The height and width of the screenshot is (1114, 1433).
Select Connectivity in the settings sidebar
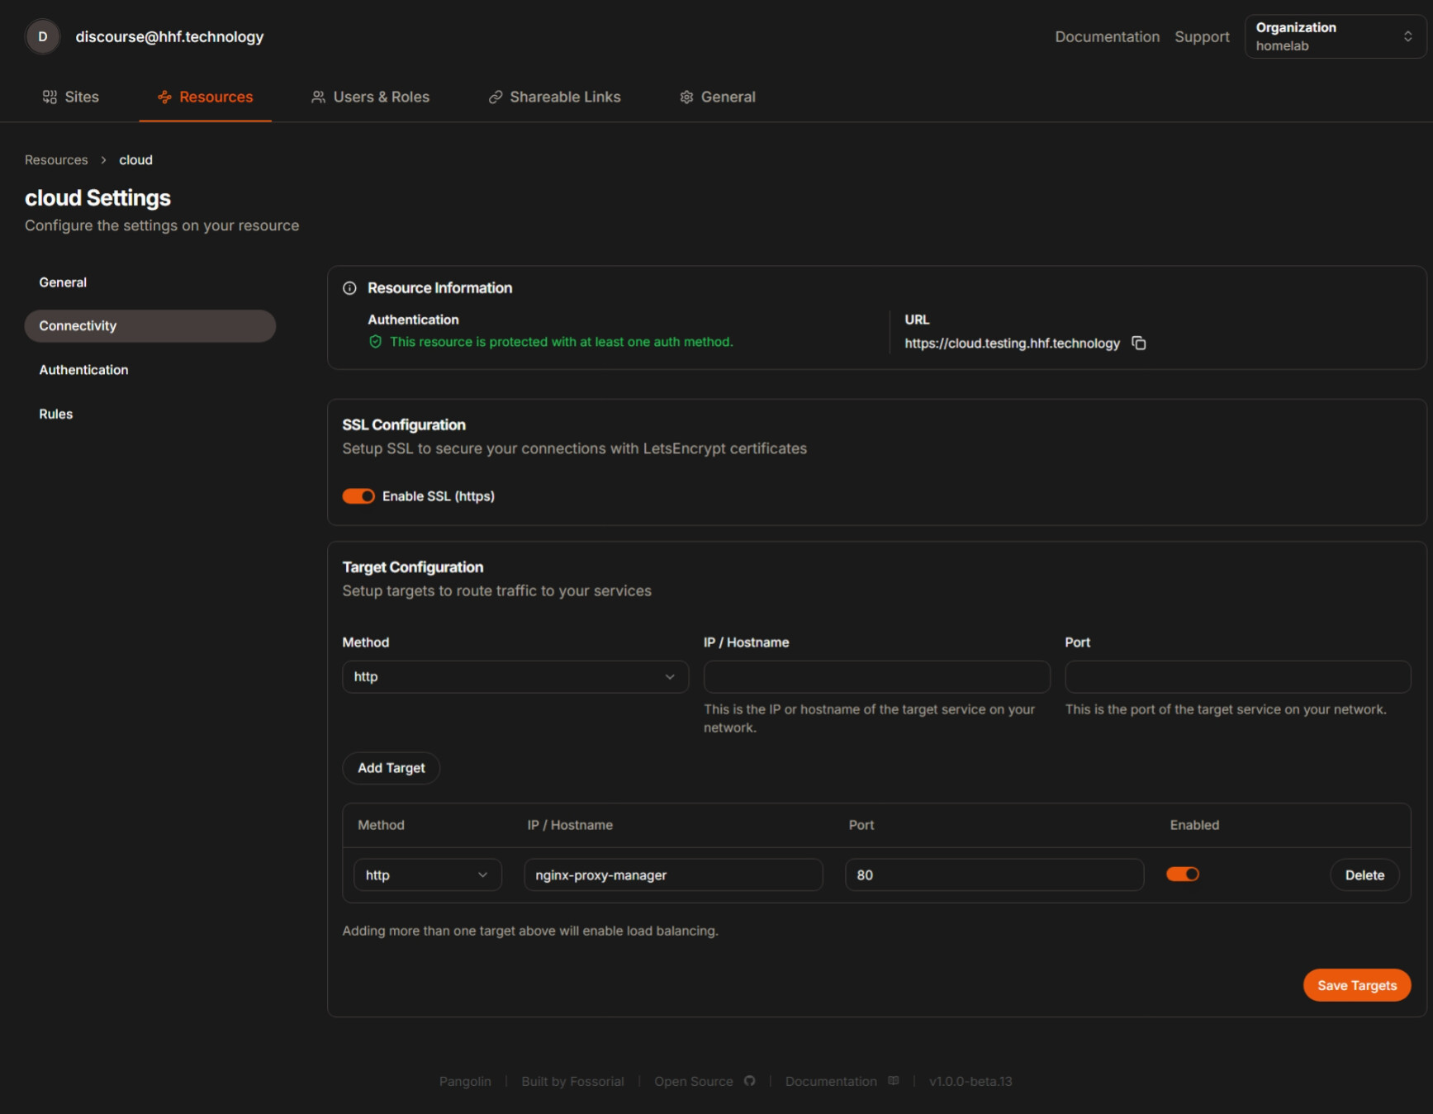pos(150,326)
